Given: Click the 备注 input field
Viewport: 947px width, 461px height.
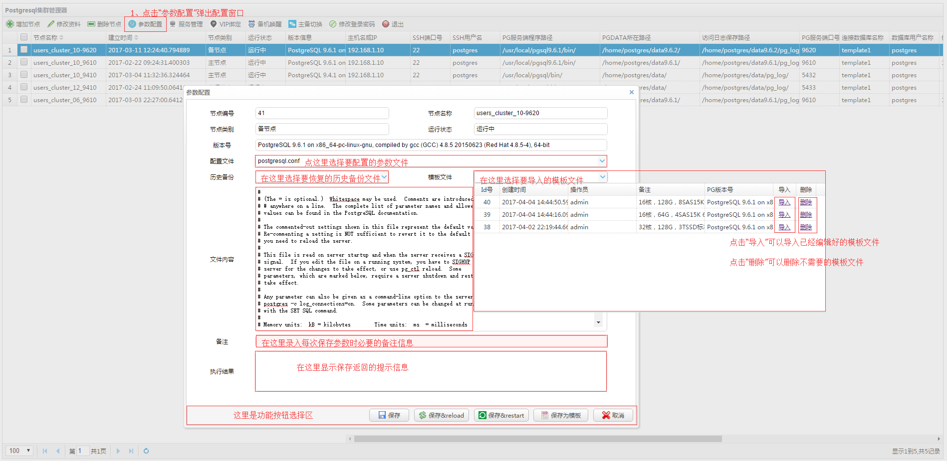Looking at the screenshot, I should click(x=432, y=341).
